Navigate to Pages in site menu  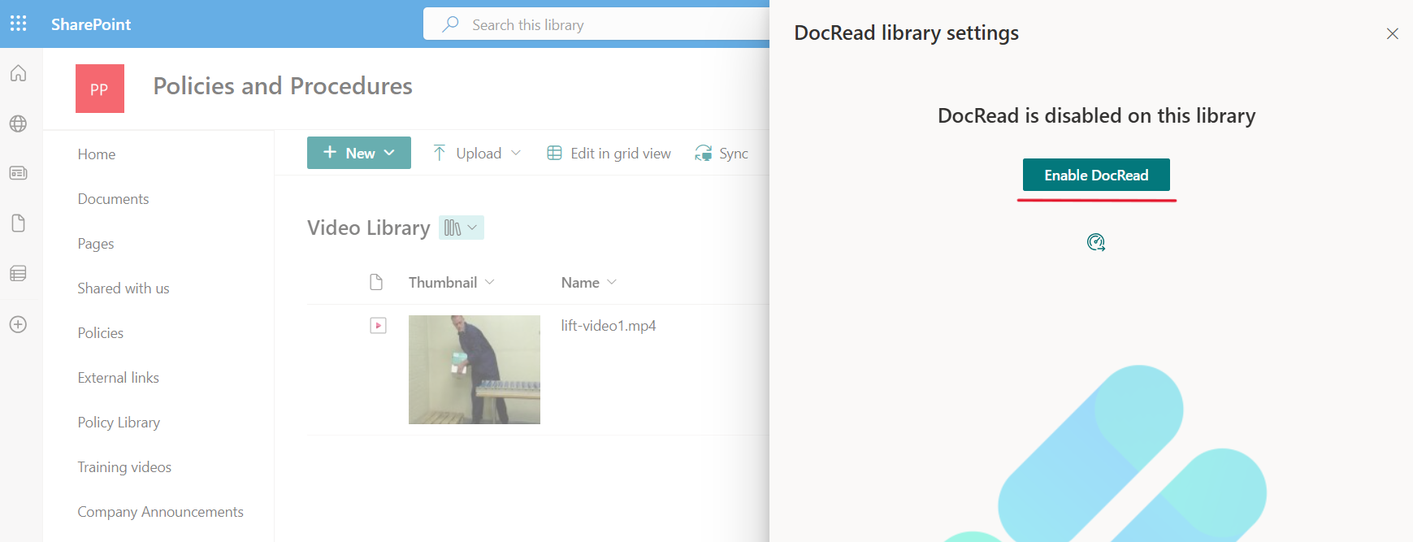(x=96, y=244)
